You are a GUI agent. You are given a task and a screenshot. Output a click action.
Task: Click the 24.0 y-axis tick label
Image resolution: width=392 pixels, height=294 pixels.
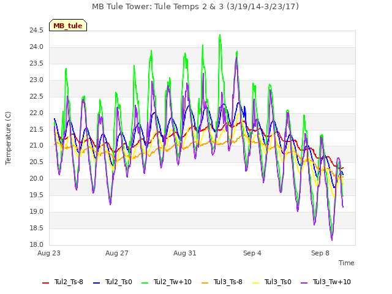37,47
